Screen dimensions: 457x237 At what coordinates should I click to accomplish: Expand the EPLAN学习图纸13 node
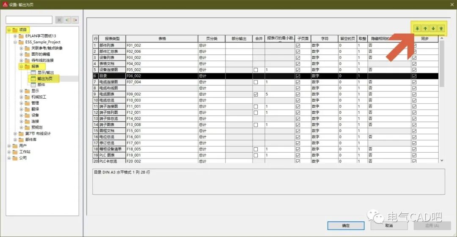tap(15, 36)
